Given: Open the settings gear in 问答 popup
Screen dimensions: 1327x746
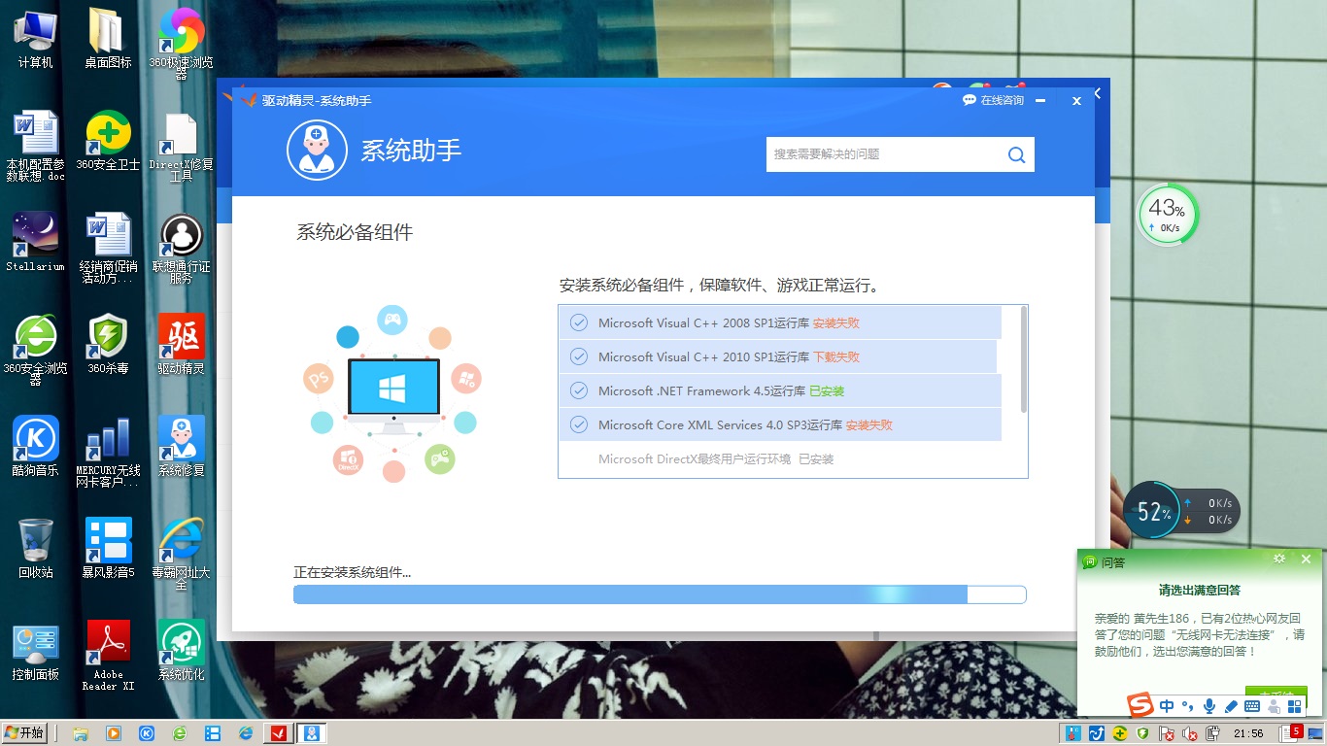Looking at the screenshot, I should (x=1279, y=559).
